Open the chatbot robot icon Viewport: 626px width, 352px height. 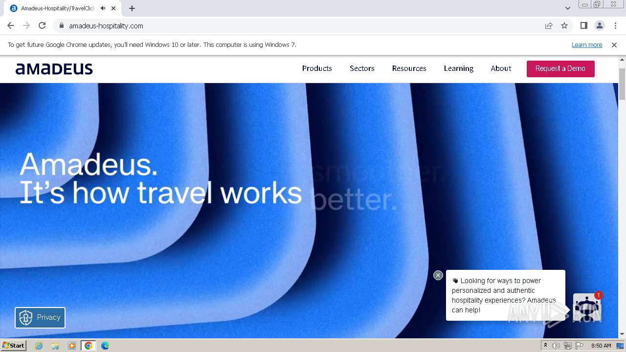pos(587,307)
